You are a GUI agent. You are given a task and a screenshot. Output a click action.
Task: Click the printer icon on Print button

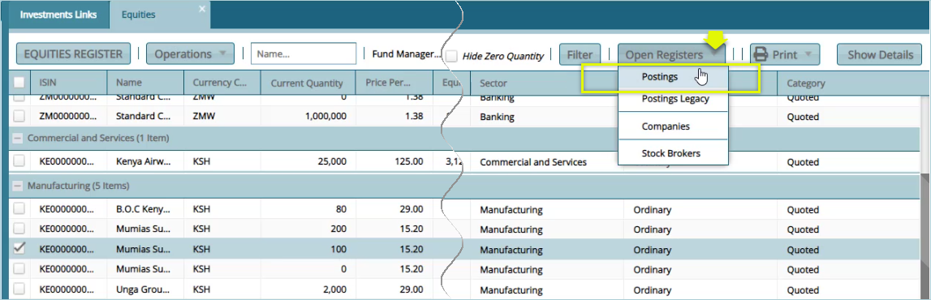pos(761,54)
